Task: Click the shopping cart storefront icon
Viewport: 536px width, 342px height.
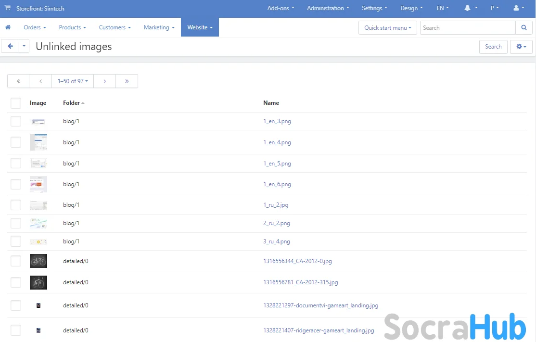Action: (8, 8)
